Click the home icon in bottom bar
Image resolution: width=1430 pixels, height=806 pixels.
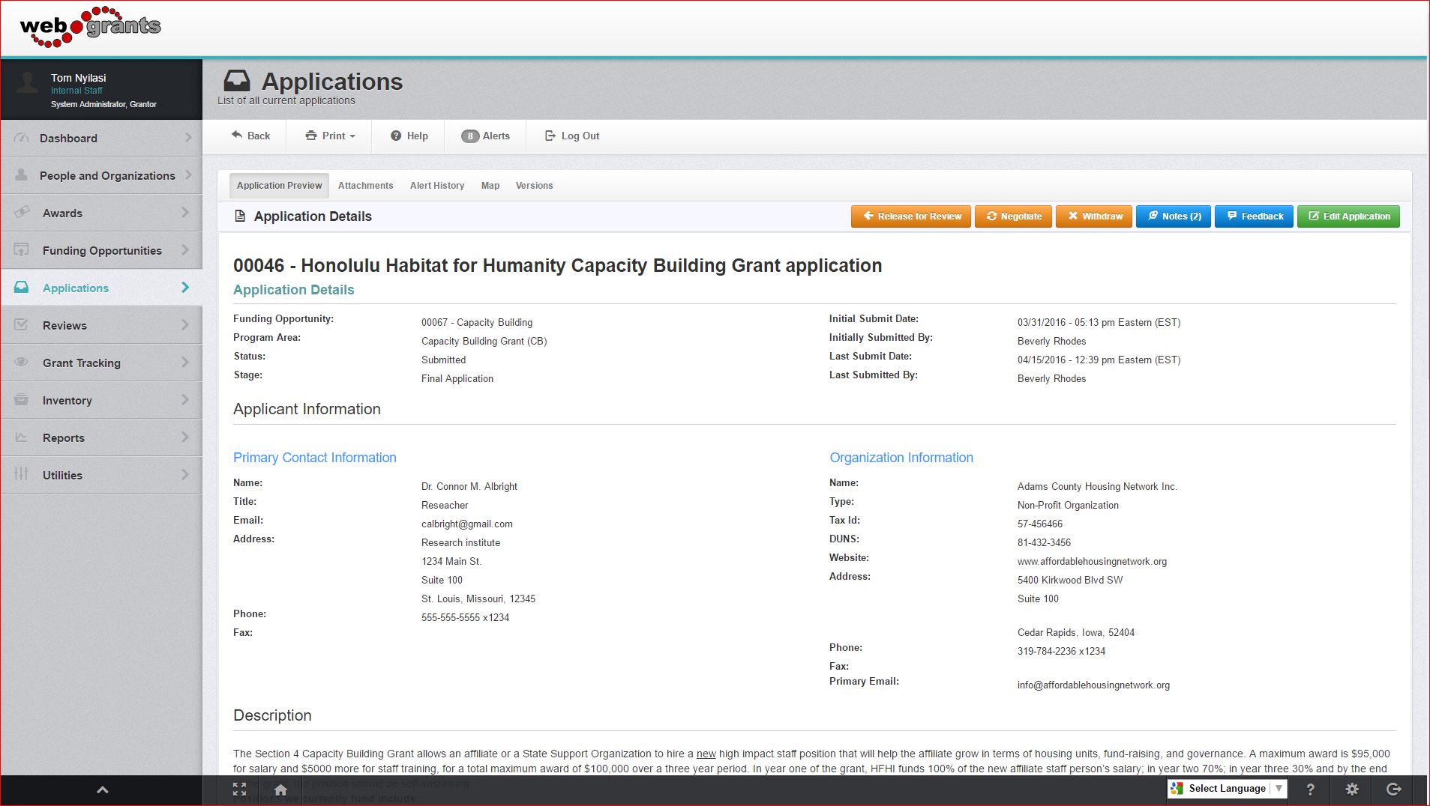click(280, 789)
